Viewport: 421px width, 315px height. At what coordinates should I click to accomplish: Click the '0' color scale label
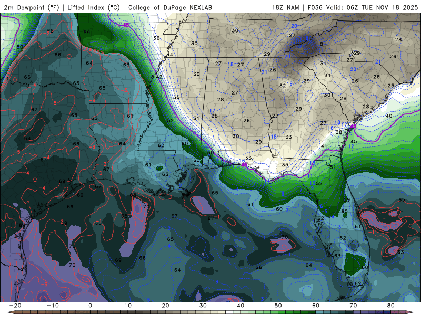pyautogui.click(x=90, y=306)
